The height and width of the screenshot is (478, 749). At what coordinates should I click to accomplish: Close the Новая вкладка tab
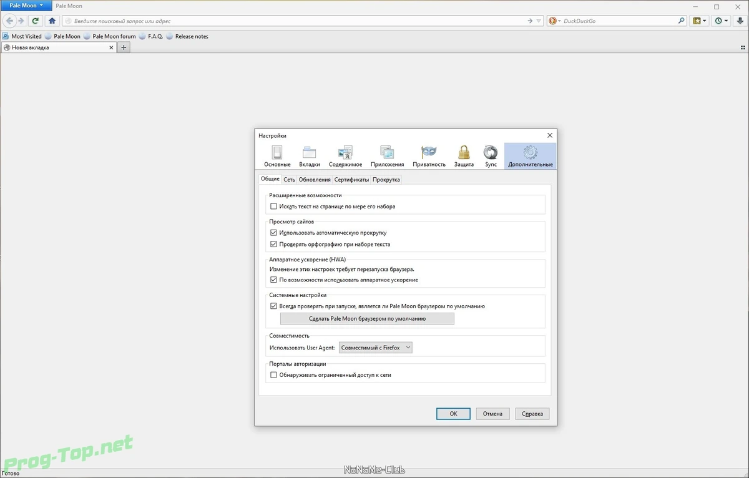pyautogui.click(x=111, y=47)
